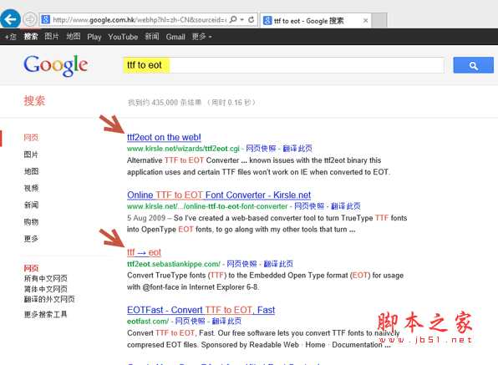498x365 pixels.
Task: Select '视频' in left sidebar
Action: click(x=31, y=188)
